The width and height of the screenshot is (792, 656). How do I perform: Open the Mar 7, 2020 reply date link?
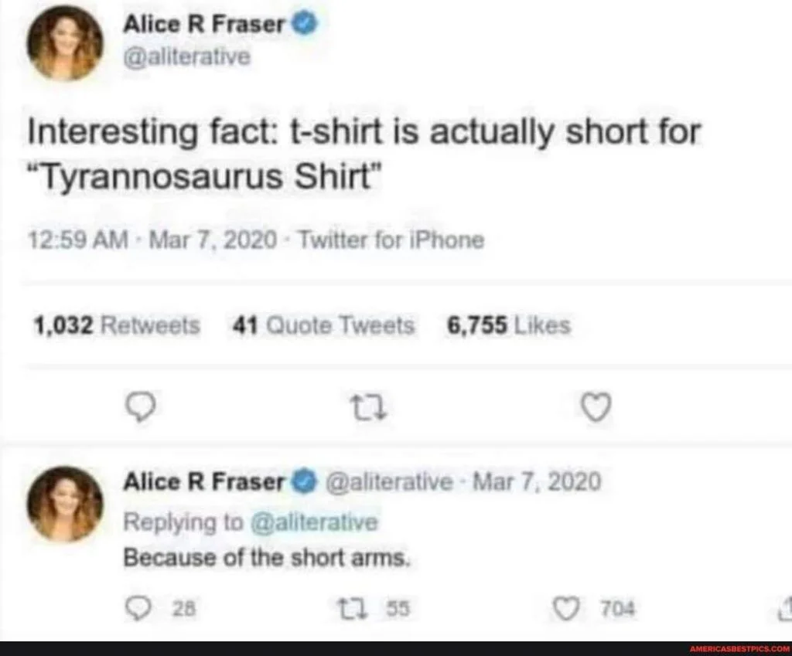(537, 481)
